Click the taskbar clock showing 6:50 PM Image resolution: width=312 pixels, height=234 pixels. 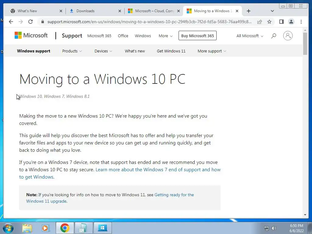296,228
